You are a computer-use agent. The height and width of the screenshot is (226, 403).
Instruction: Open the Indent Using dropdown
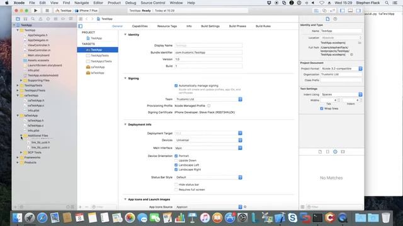pos(341,94)
